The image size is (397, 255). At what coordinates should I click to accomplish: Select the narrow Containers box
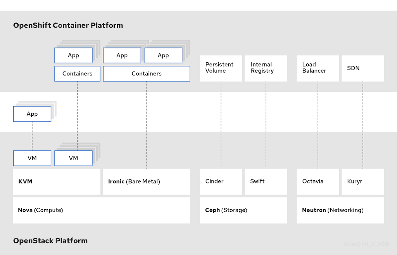(77, 74)
